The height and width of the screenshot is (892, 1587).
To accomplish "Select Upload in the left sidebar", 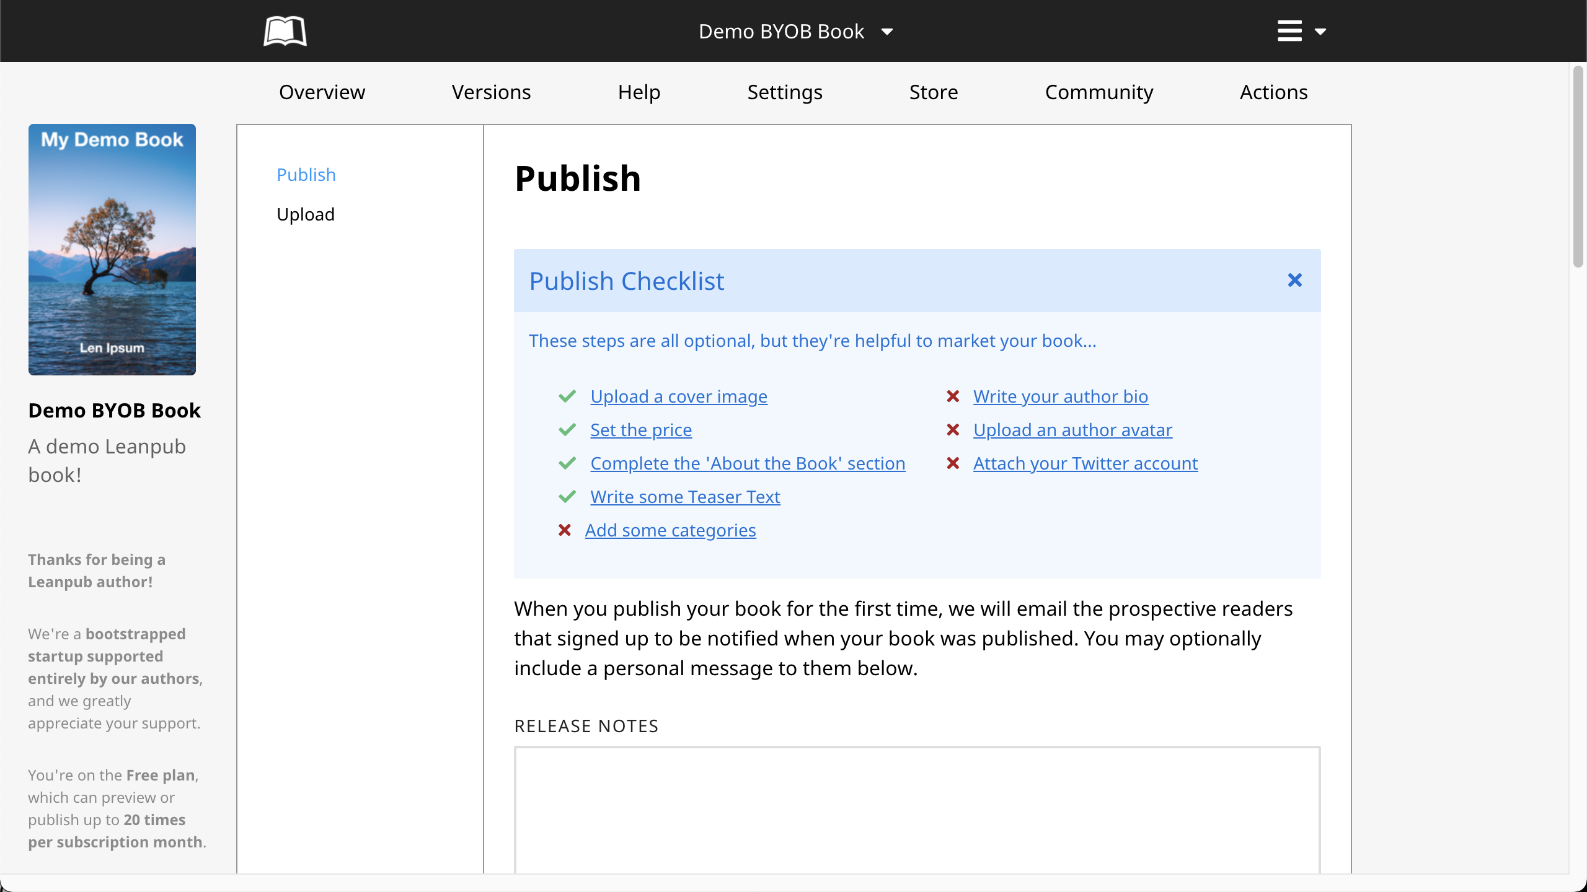I will 306,214.
